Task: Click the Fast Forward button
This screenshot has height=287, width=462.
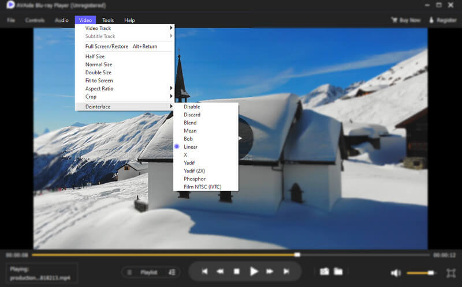Action: [x=270, y=271]
